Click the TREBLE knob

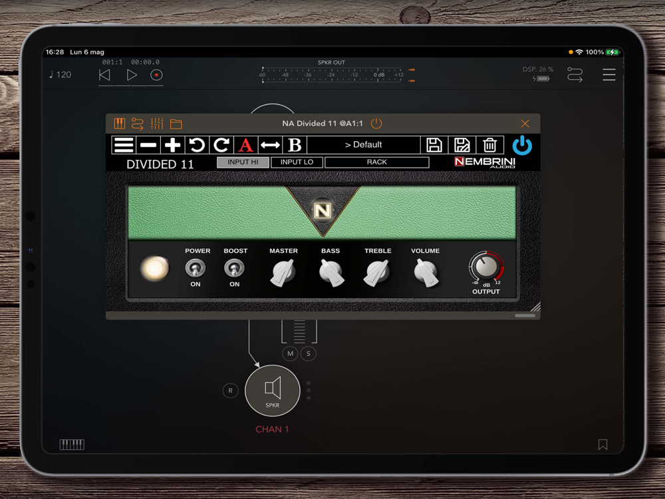click(x=377, y=272)
